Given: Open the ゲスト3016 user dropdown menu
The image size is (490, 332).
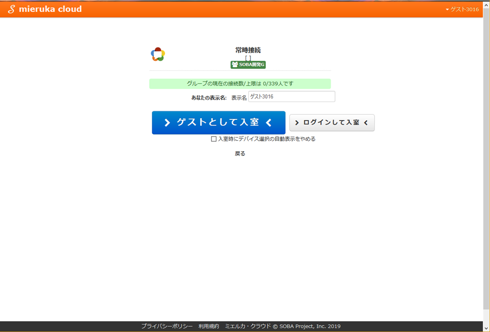Looking at the screenshot, I should [x=462, y=10].
